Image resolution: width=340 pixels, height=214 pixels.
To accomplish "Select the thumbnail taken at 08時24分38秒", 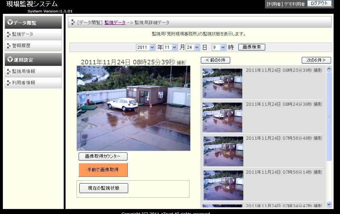I will coord(222,117).
